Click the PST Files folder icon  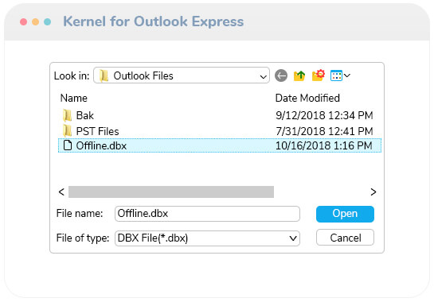point(67,130)
